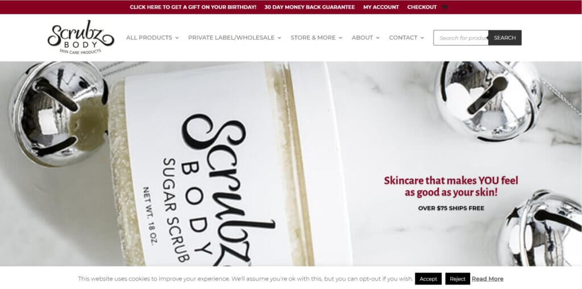Click the birthday gift link

[x=193, y=7]
